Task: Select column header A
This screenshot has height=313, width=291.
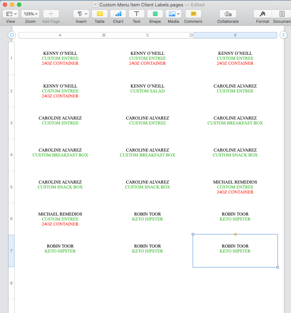Action: point(60,35)
